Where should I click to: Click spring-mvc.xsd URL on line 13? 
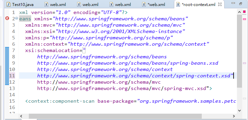[122, 88]
